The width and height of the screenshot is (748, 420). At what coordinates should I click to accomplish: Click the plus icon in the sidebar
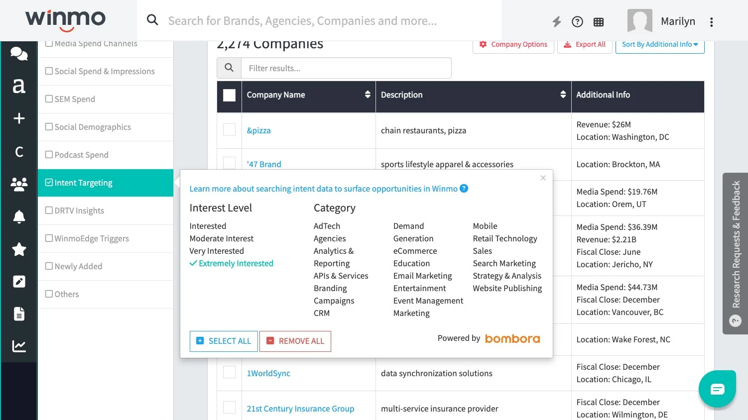(x=19, y=118)
